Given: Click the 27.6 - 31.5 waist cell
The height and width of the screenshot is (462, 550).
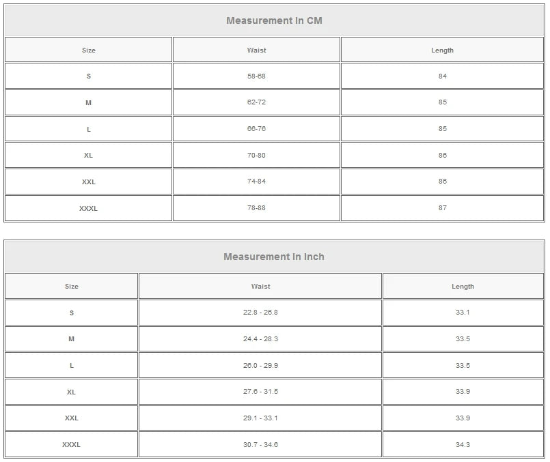Looking at the screenshot, I should point(260,392).
